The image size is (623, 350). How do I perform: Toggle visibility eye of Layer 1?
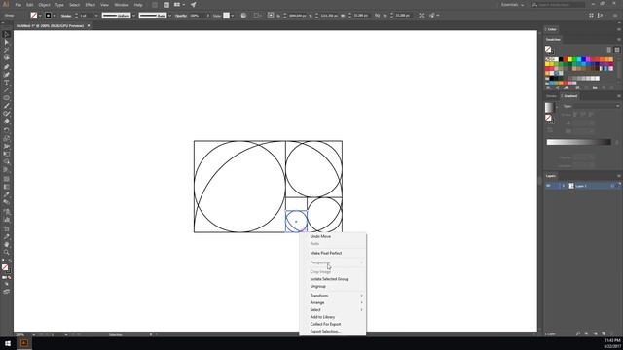click(548, 186)
